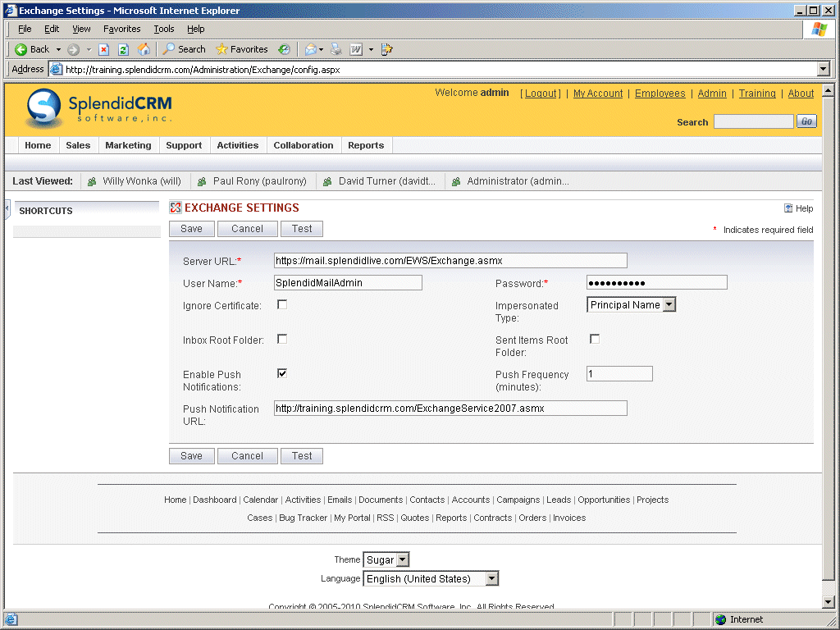This screenshot has height=630, width=840.
Task: Click the Password field
Action: 657,282
